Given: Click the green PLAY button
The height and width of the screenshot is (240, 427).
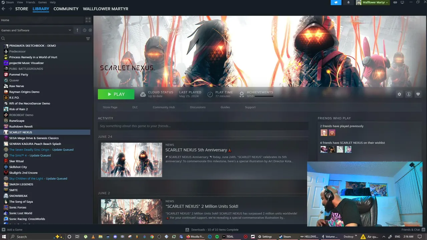Looking at the screenshot, I should [x=116, y=94].
